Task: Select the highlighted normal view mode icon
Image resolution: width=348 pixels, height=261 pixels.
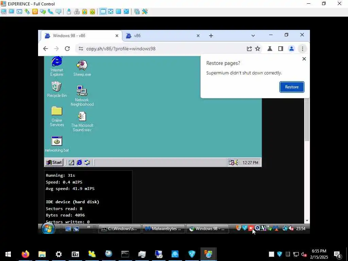Action: (x=103, y=12)
